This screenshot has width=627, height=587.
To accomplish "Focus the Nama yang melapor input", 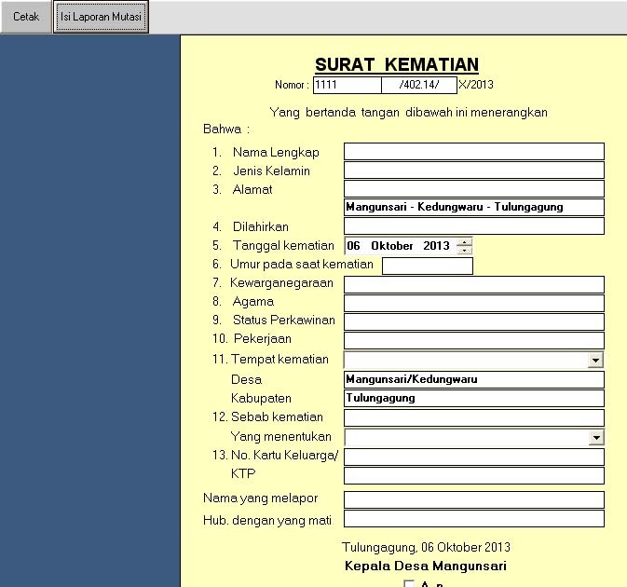I will coord(474,499).
